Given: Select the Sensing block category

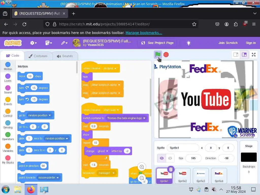Looking at the screenshot, I should pyautogui.click(x=8, y=125).
